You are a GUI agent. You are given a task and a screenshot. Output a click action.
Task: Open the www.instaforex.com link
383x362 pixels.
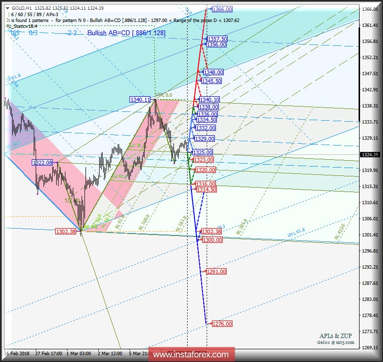(x=191, y=355)
